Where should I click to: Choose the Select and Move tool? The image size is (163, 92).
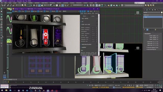34,5
